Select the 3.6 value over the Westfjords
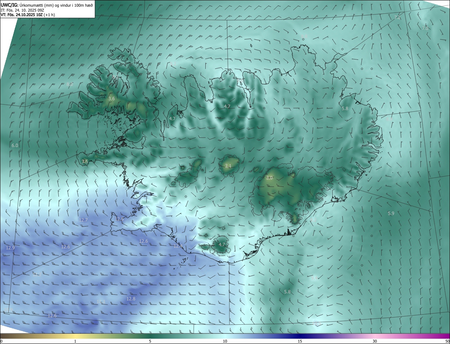Screen dimensions: 450x344 tap(111, 99)
